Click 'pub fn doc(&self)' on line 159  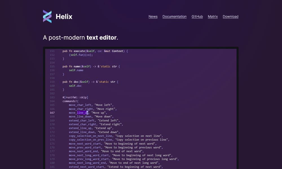click(76, 82)
